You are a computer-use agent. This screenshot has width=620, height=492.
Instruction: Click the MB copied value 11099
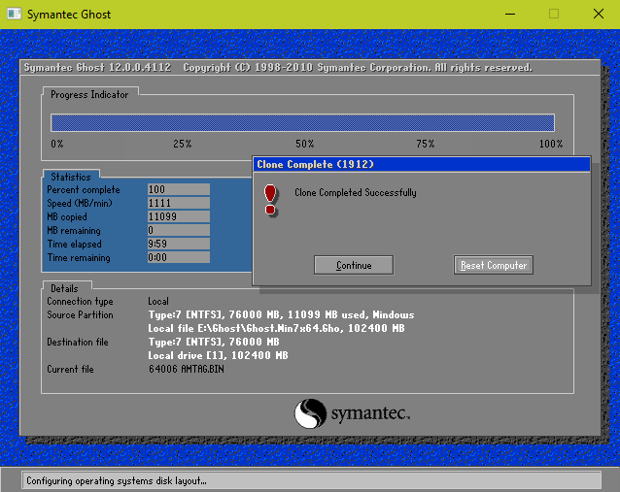[179, 216]
